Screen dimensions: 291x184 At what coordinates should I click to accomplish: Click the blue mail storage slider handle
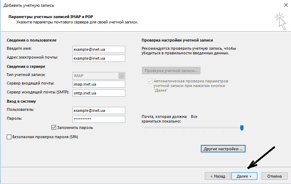click(x=242, y=128)
